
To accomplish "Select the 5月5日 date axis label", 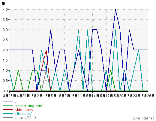I will pos(51,96).
